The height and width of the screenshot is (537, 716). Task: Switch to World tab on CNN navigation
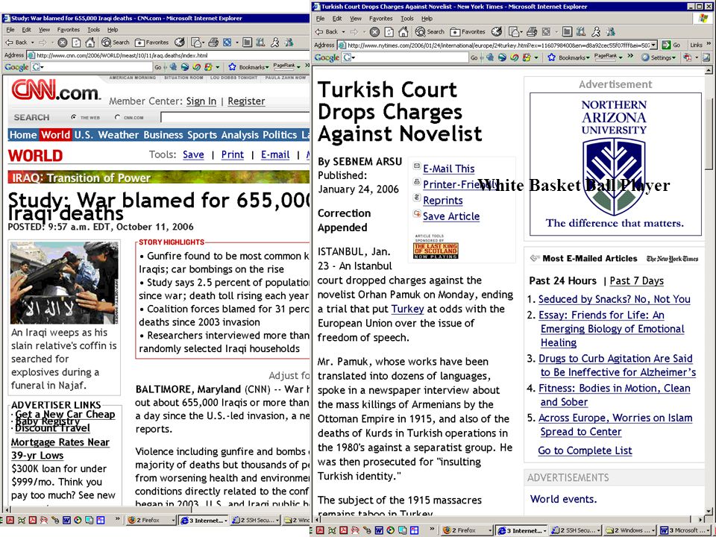56,135
